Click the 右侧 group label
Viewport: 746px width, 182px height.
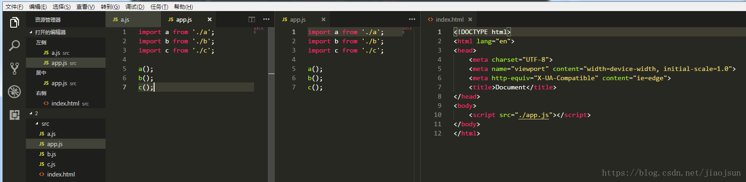click(41, 93)
